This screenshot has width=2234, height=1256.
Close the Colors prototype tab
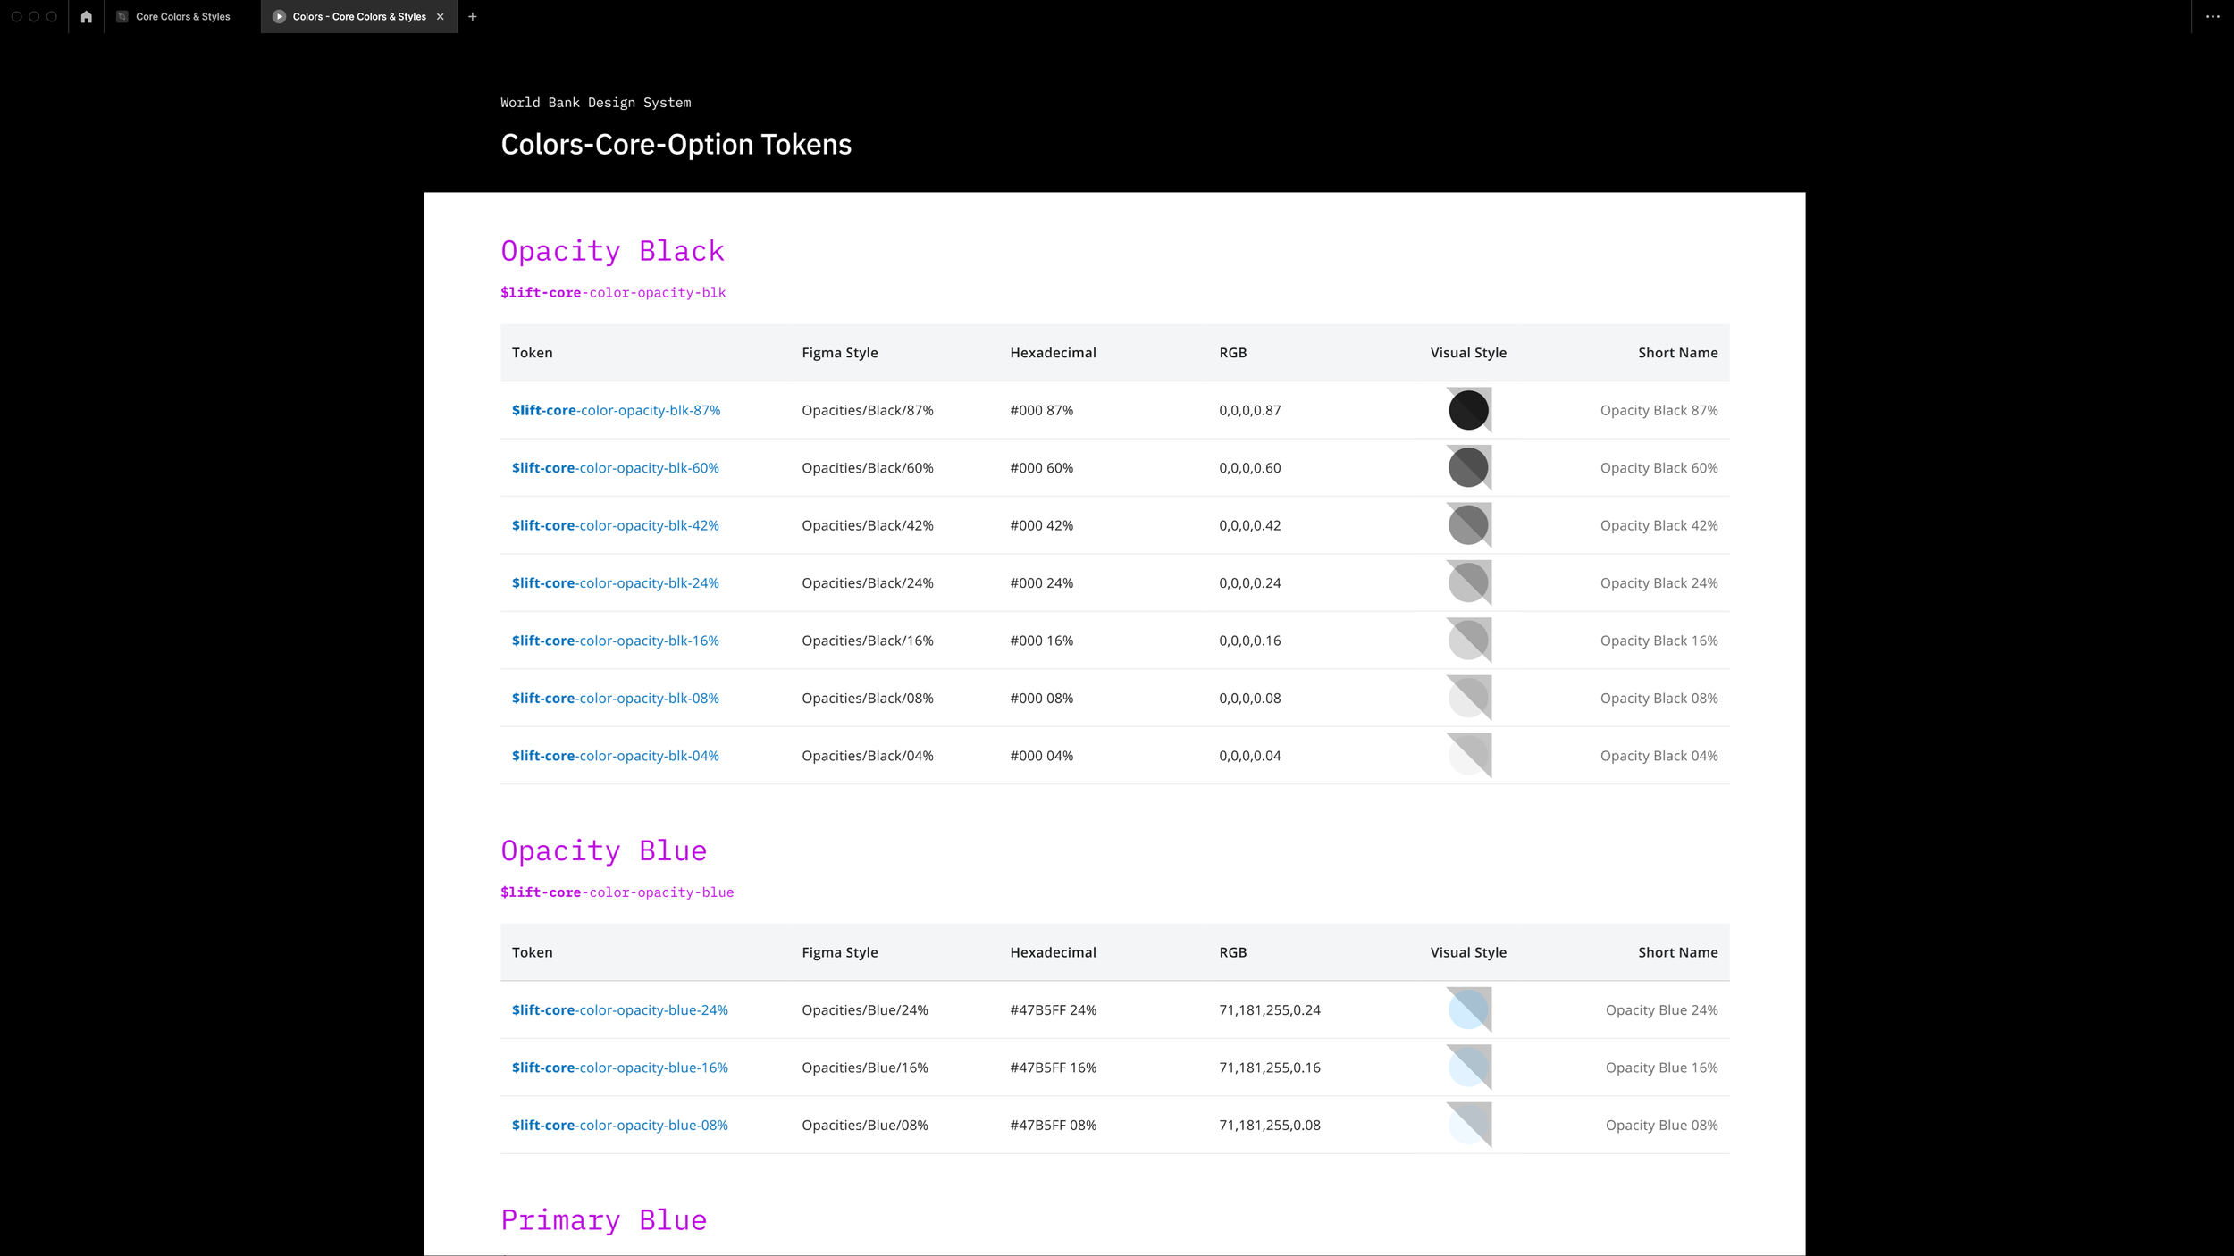click(441, 16)
